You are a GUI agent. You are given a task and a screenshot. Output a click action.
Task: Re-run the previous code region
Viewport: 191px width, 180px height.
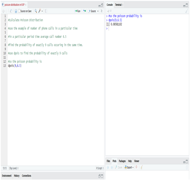84,11
